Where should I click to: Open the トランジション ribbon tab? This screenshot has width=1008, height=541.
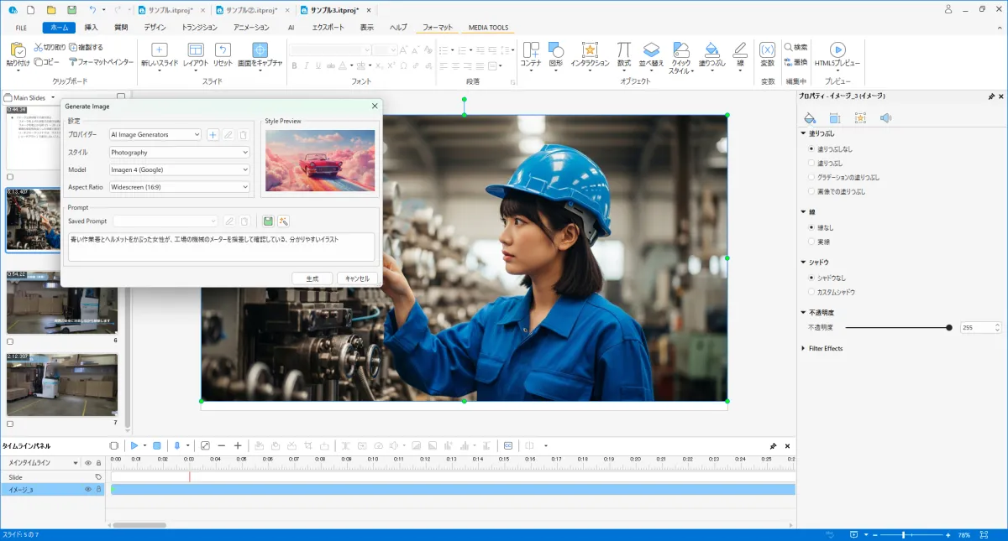point(199,28)
